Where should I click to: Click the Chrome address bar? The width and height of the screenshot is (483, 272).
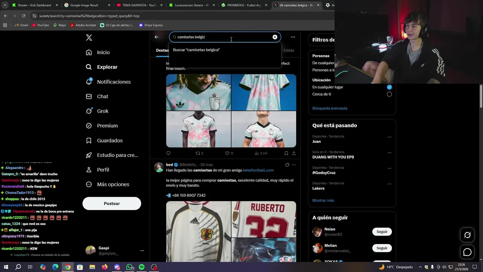coord(181,16)
